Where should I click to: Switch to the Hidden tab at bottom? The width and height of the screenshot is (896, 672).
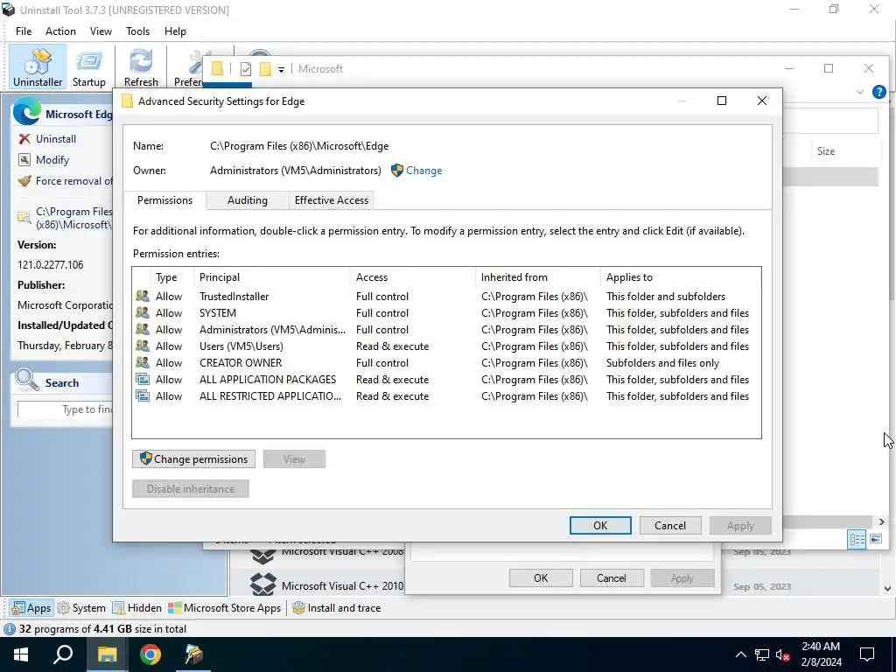click(x=137, y=608)
